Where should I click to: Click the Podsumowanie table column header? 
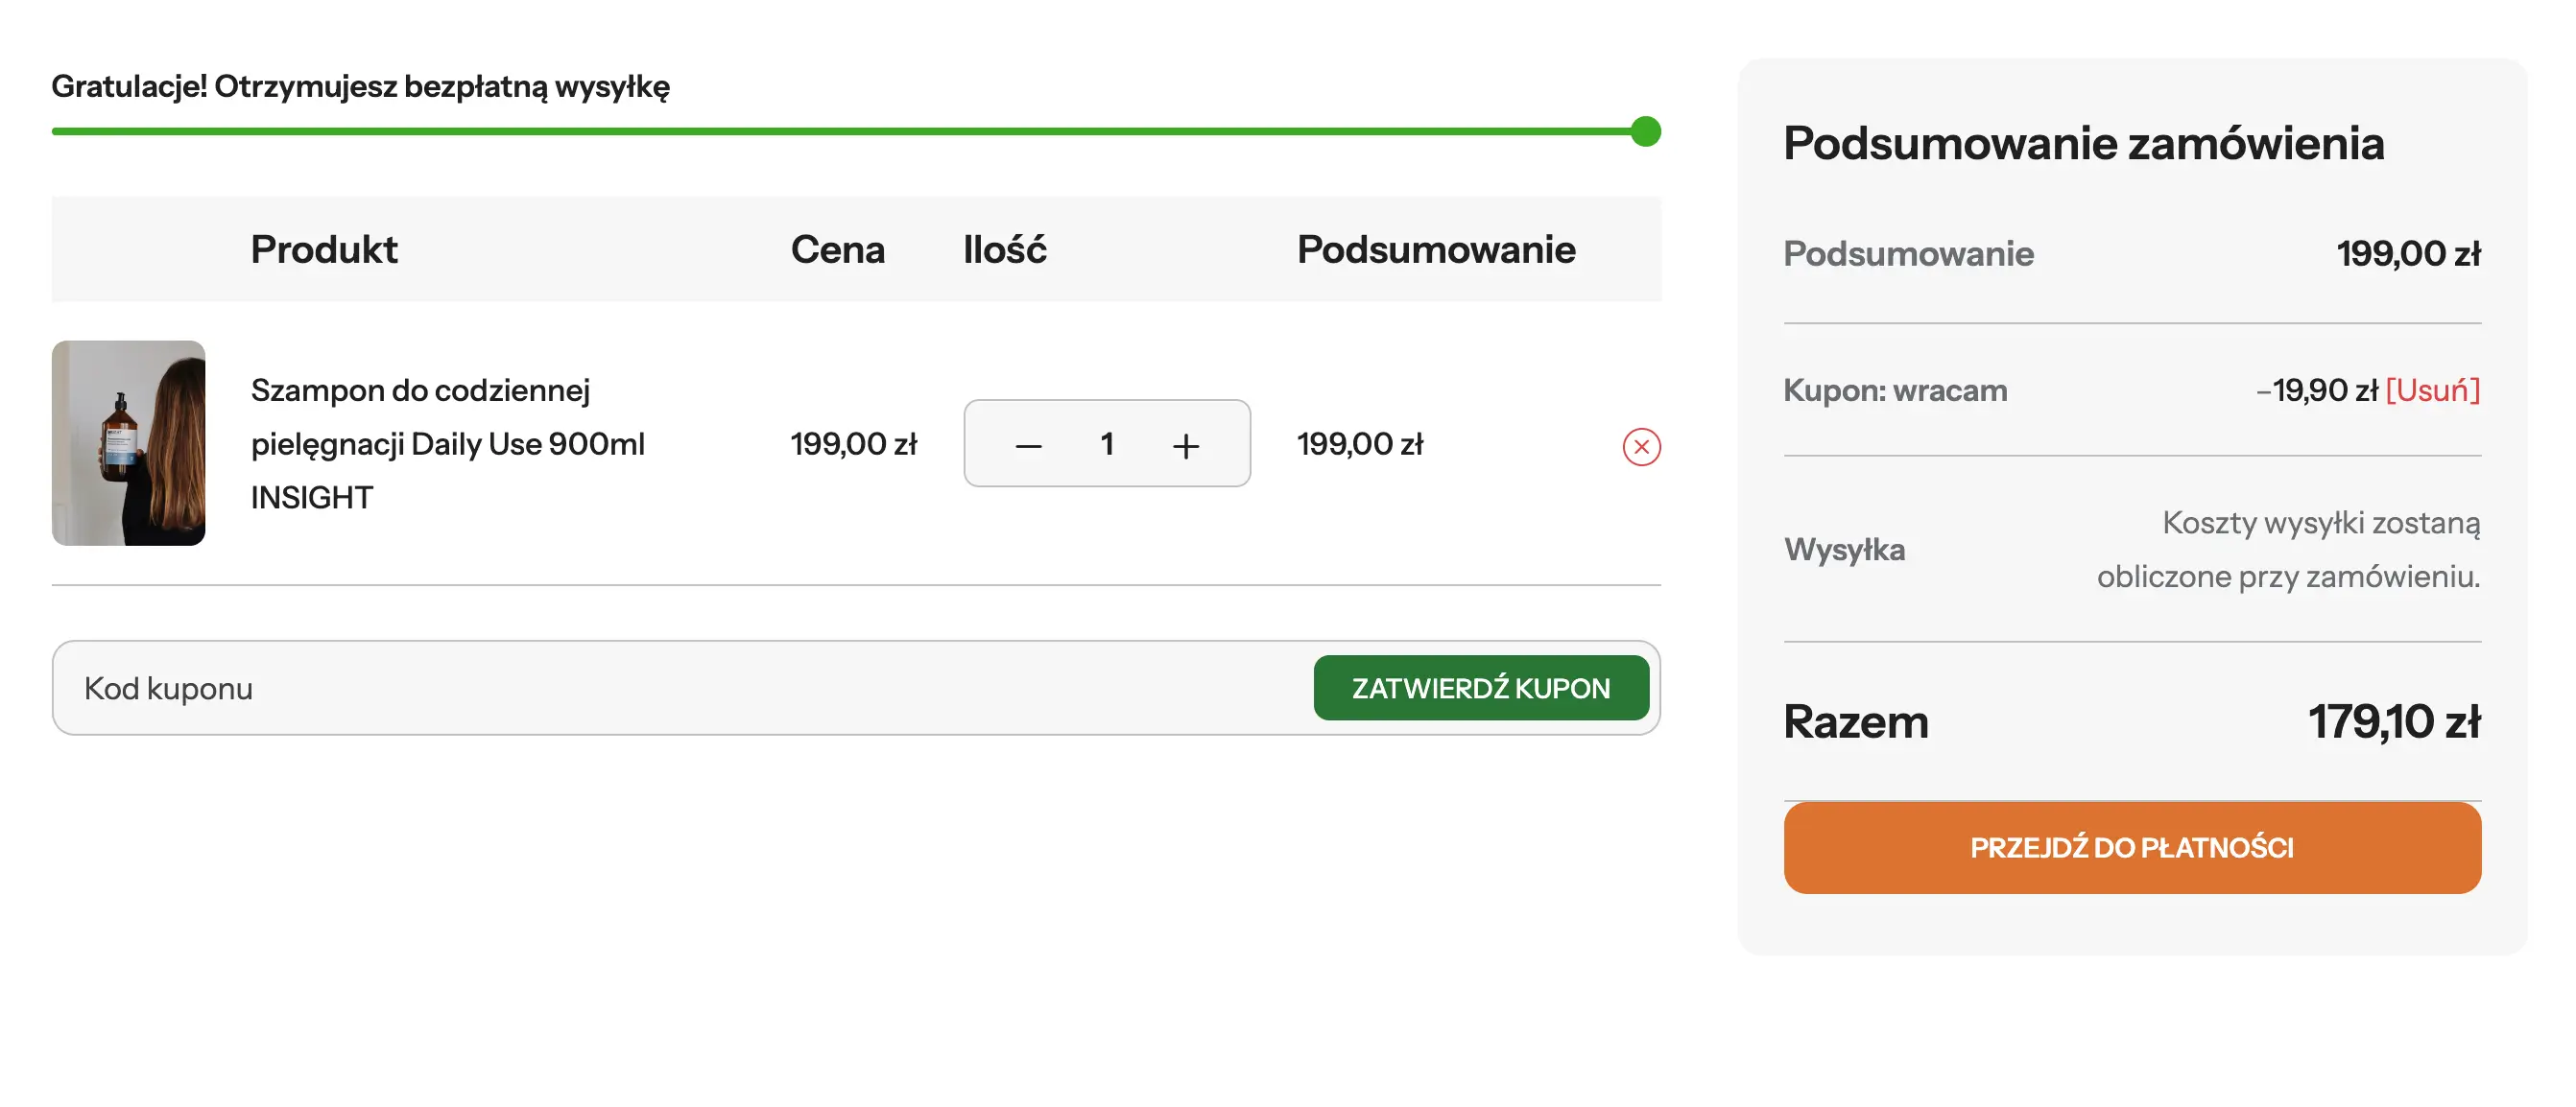click(1435, 248)
